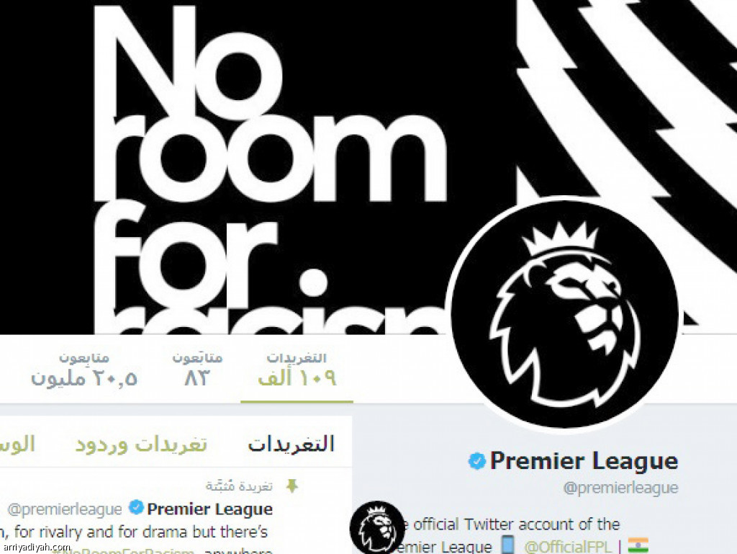
Task: Click the Premier League profile name heading
Action: (x=584, y=461)
